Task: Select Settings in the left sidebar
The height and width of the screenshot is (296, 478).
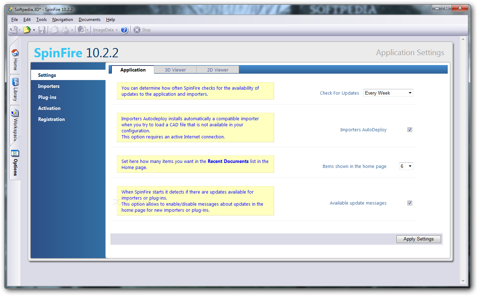Action: click(x=68, y=75)
